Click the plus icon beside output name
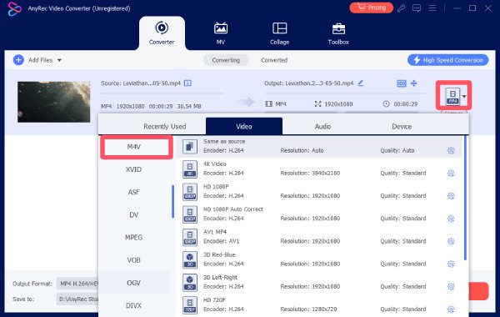Image resolution: width=500 pixels, height=317 pixels. tap(414, 83)
